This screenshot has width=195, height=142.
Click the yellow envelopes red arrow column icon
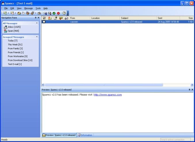point(61,18)
